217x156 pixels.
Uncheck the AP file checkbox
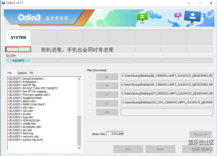90,86
